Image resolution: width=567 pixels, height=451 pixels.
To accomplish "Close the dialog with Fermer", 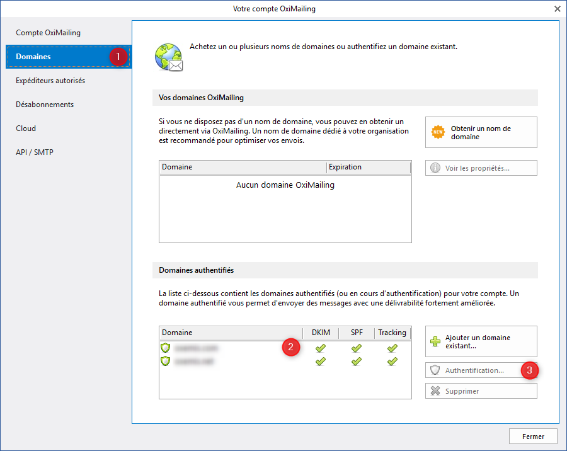I will coord(533,436).
